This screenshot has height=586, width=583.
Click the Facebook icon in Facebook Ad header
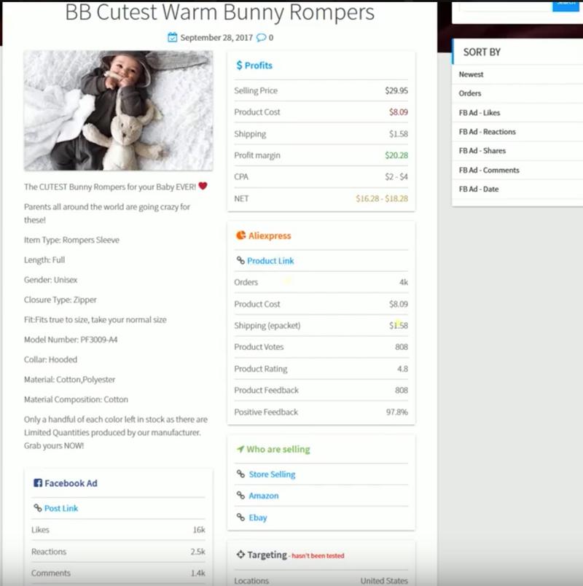38,483
